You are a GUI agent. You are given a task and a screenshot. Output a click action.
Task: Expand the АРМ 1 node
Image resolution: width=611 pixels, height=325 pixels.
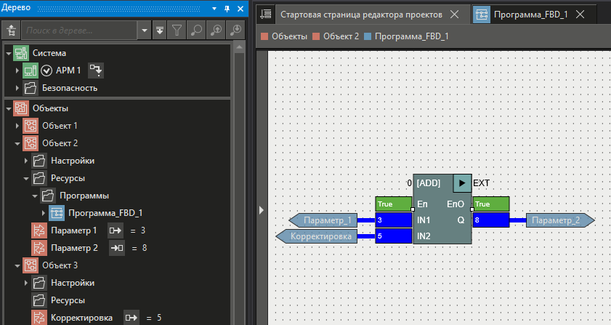coord(17,71)
